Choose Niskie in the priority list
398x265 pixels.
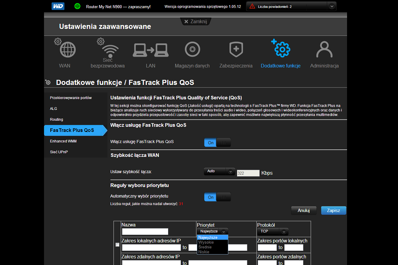212,252
